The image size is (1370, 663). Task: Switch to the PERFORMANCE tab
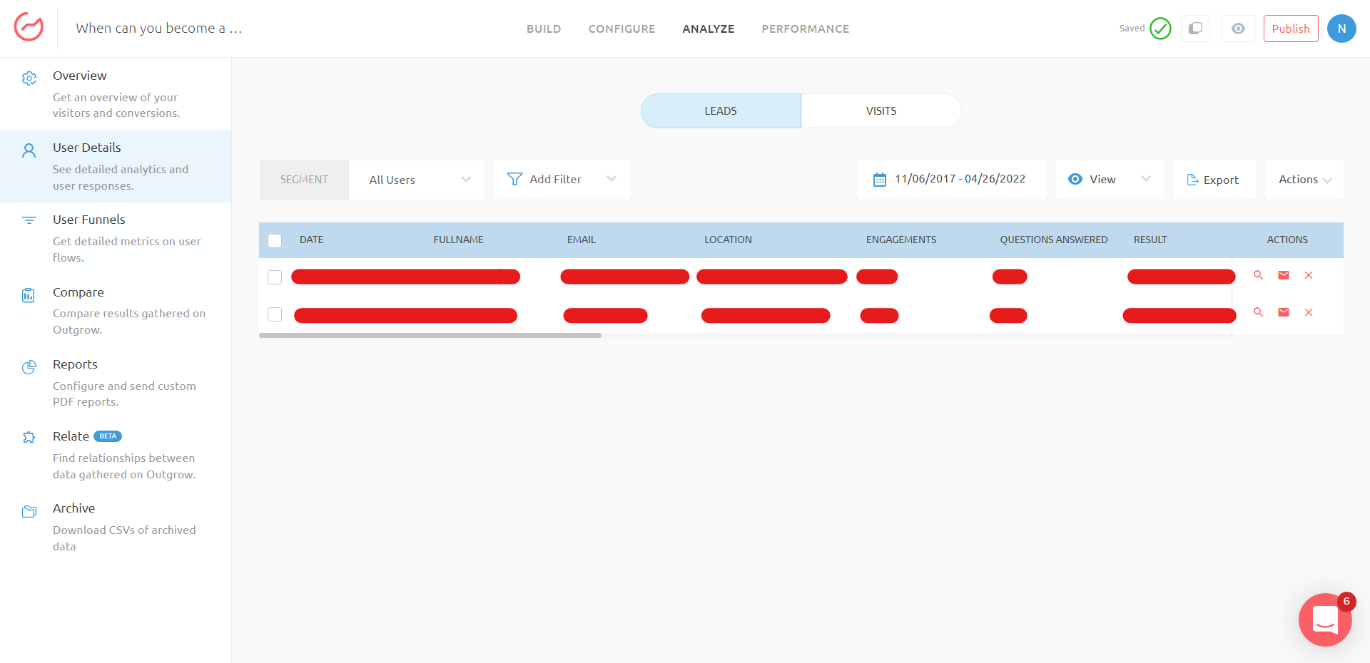806,29
